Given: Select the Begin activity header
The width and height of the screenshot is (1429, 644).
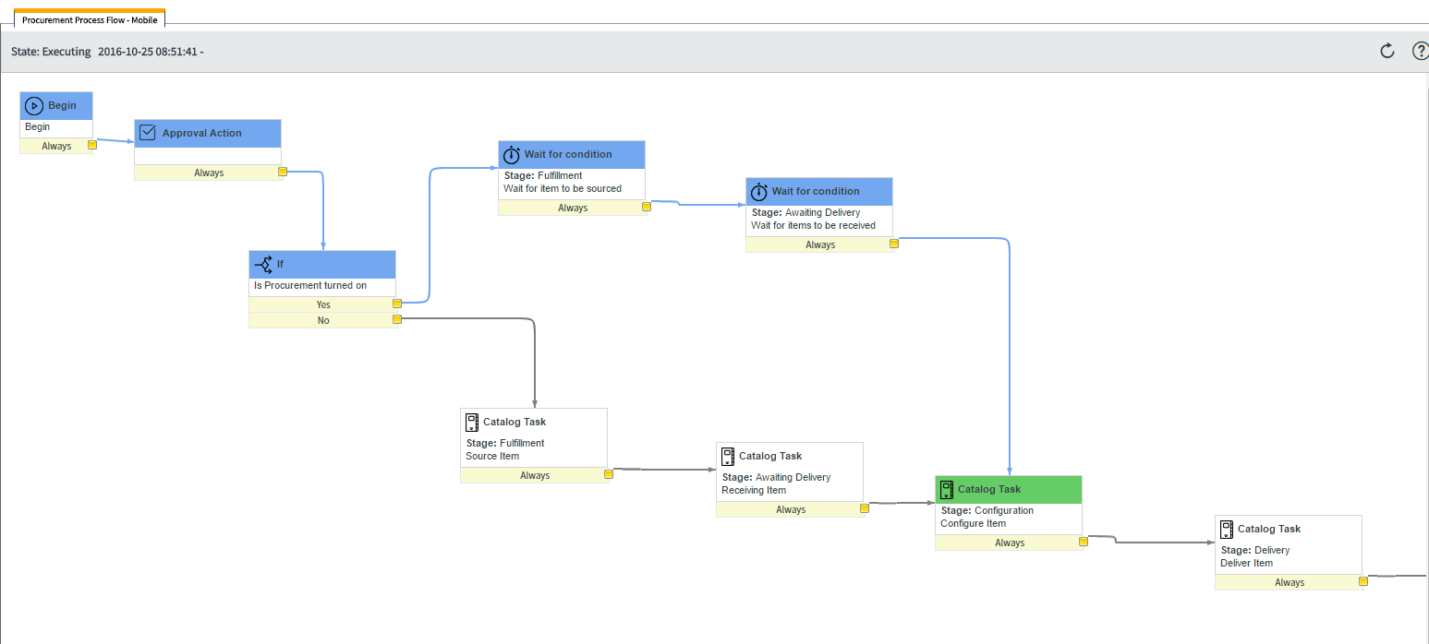Looking at the screenshot, I should [x=56, y=105].
